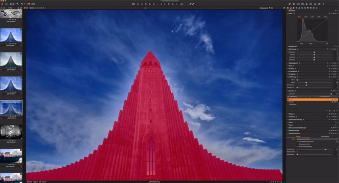
Task: Expand the Stile und Voreinstellungen panel
Action: 287,128
